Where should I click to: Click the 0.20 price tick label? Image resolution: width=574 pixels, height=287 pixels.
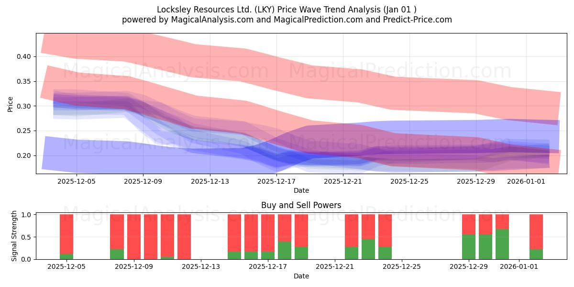coord(24,155)
